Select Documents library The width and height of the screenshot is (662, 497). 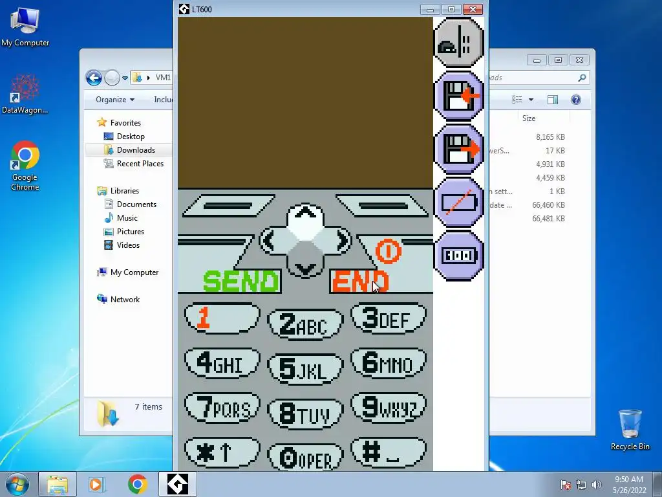click(136, 204)
